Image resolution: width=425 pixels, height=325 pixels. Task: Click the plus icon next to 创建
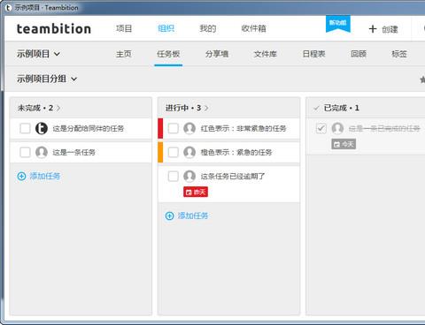(x=373, y=29)
